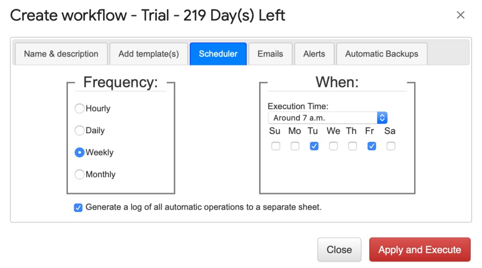The height and width of the screenshot is (268, 482).
Task: Tick the Wednesday checkbox
Action: pos(333,146)
